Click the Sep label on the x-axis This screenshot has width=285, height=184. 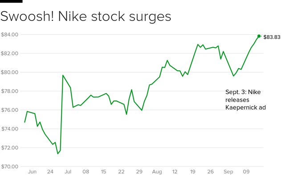tap(228, 171)
